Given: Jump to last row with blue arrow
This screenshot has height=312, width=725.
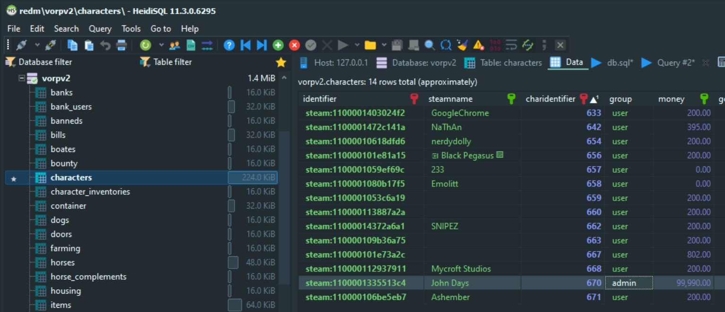Looking at the screenshot, I should (x=261, y=45).
